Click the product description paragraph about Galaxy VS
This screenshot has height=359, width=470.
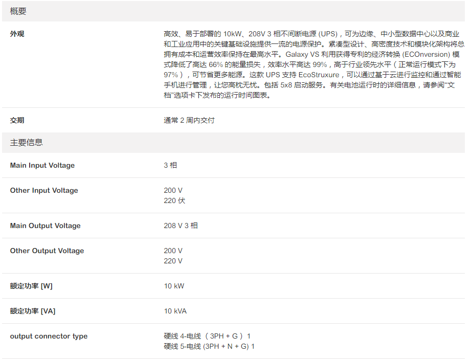(x=314, y=64)
